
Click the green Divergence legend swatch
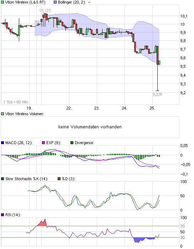click(x=72, y=143)
